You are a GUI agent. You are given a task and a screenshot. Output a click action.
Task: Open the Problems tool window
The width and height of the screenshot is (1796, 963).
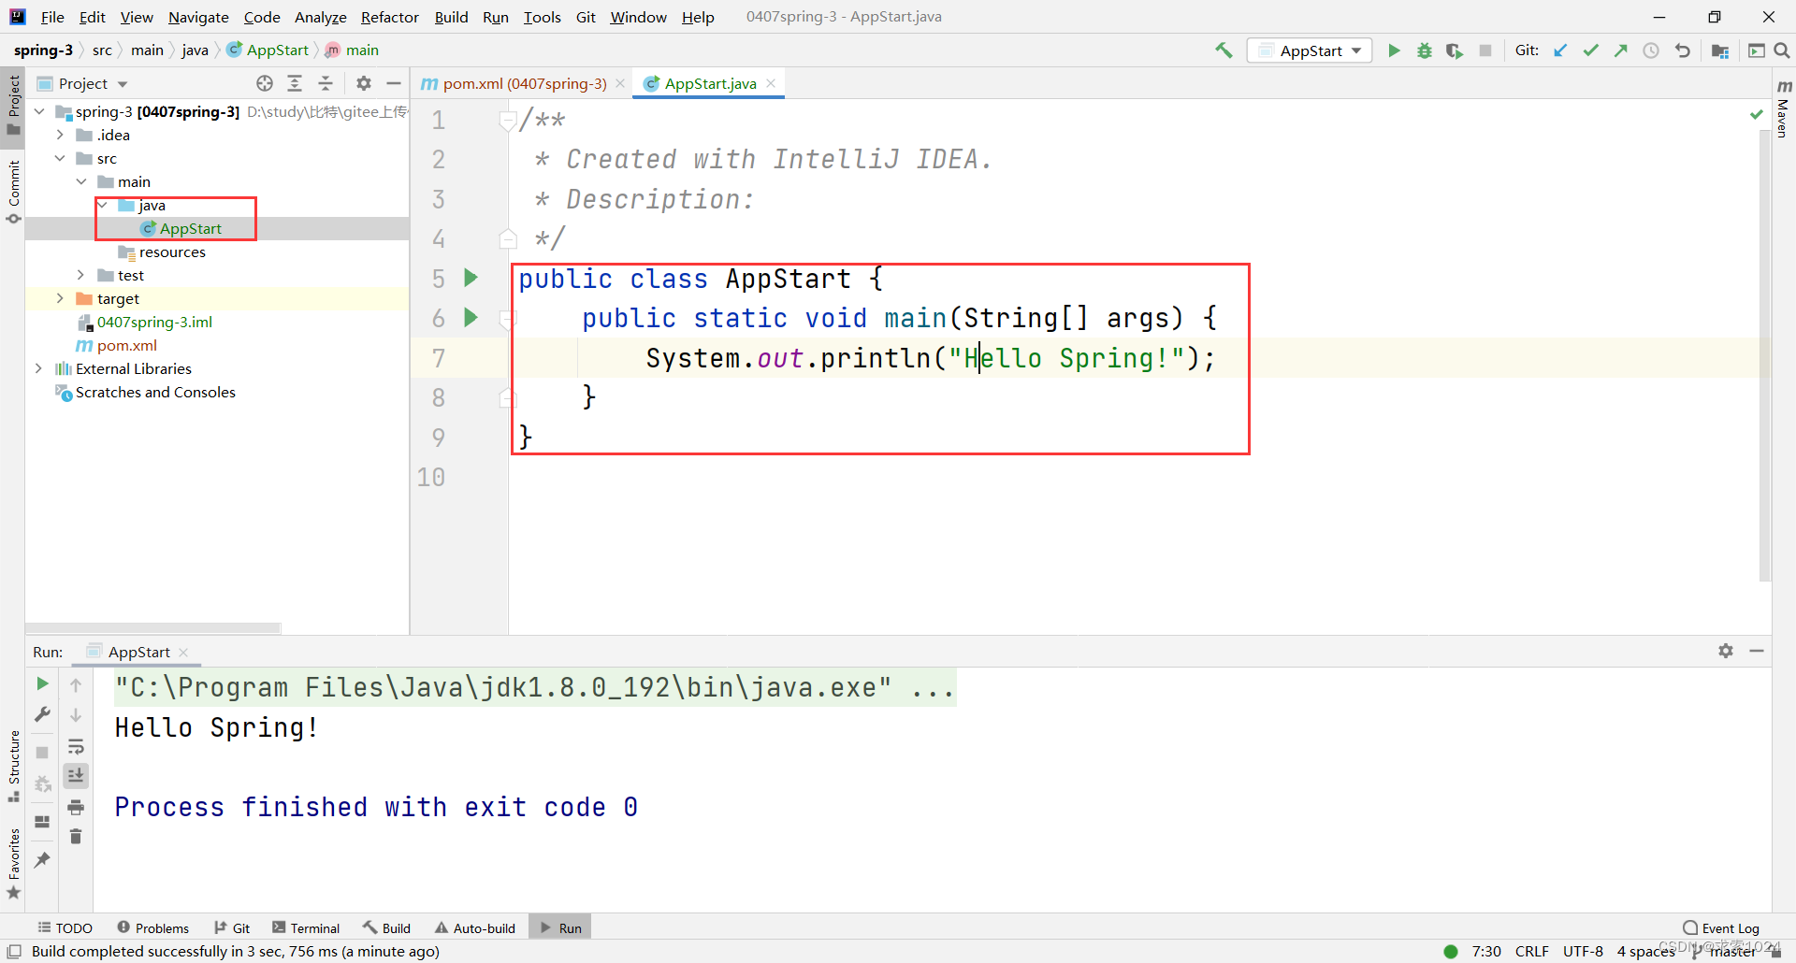click(153, 927)
